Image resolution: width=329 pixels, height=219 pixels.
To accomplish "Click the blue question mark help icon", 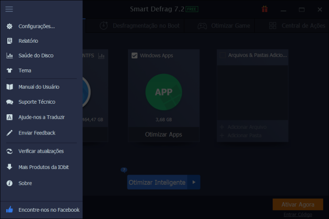I will click(124, 170).
